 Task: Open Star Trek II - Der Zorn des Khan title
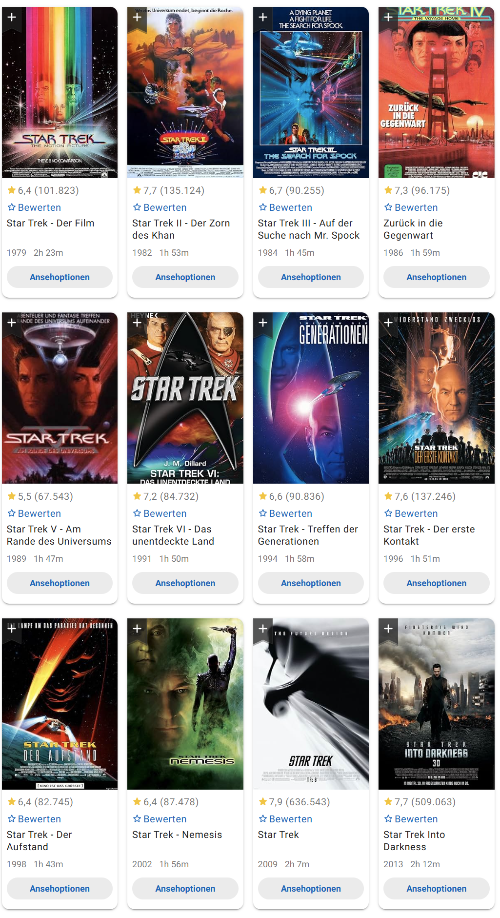pos(181,229)
